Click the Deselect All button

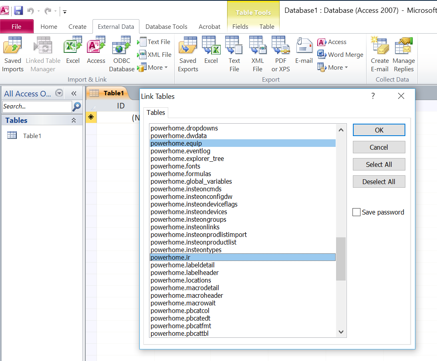click(x=379, y=182)
